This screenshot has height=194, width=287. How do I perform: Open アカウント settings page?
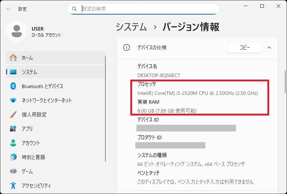click(x=56, y=143)
